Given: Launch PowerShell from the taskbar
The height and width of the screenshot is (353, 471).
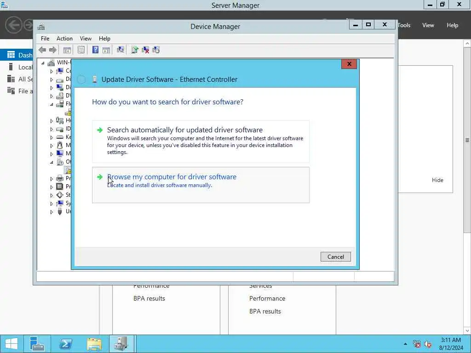Looking at the screenshot, I should point(65,344).
